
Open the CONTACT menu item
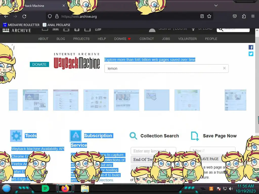click(x=147, y=39)
